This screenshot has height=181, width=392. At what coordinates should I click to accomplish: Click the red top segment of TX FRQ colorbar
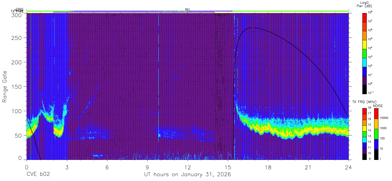(365, 111)
